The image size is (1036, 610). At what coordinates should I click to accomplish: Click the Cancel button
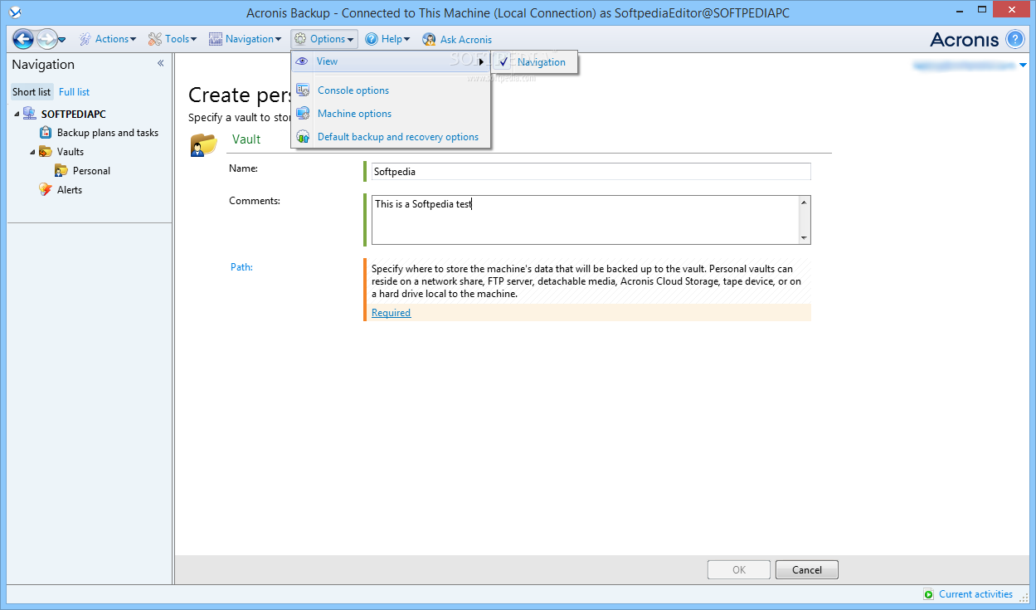click(x=807, y=570)
